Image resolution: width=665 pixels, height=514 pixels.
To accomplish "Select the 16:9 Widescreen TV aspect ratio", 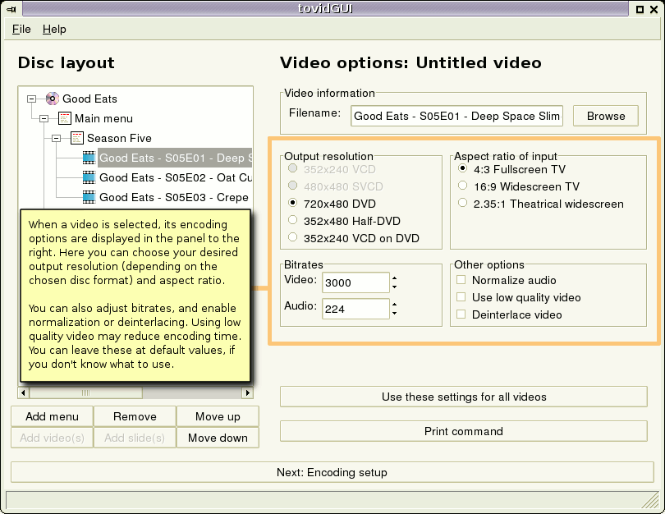I will [x=462, y=186].
